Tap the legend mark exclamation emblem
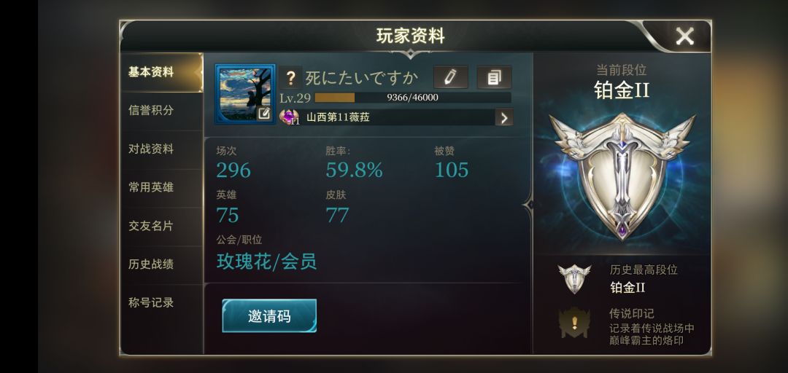 click(575, 322)
